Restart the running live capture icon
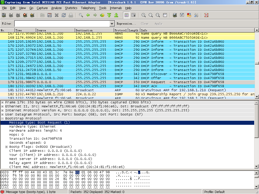Image resolution: width=259 pixels, height=194 pixels. 32,15
